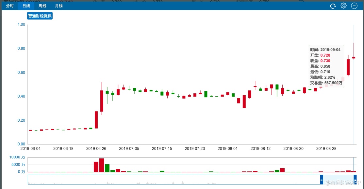Collapse chart with minus circle icon
The height and width of the screenshot is (189, 364).
pos(354,6)
